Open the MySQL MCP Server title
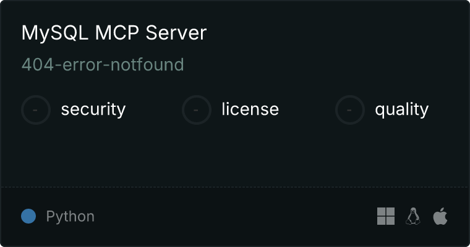The width and height of the screenshot is (470, 247). tap(114, 33)
